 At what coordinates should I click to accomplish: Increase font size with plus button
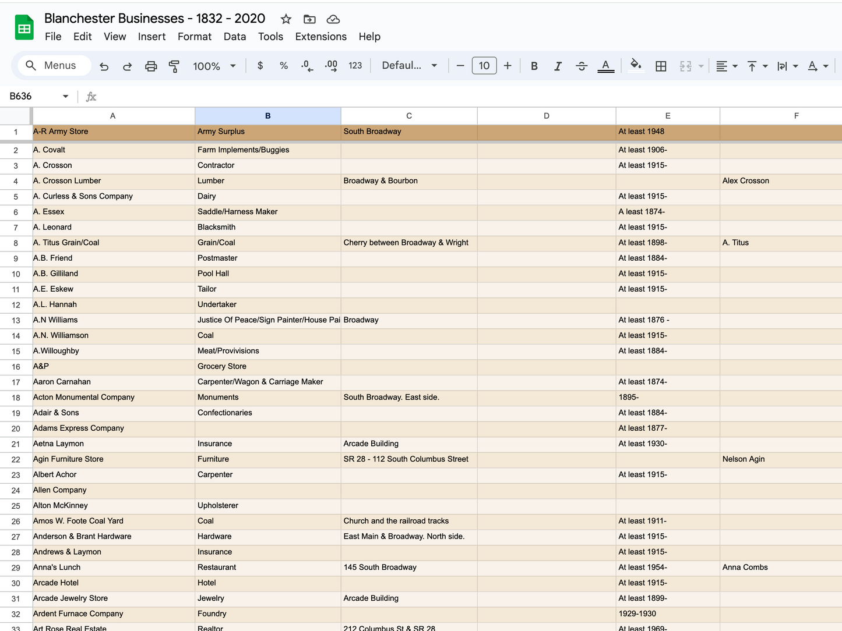508,66
